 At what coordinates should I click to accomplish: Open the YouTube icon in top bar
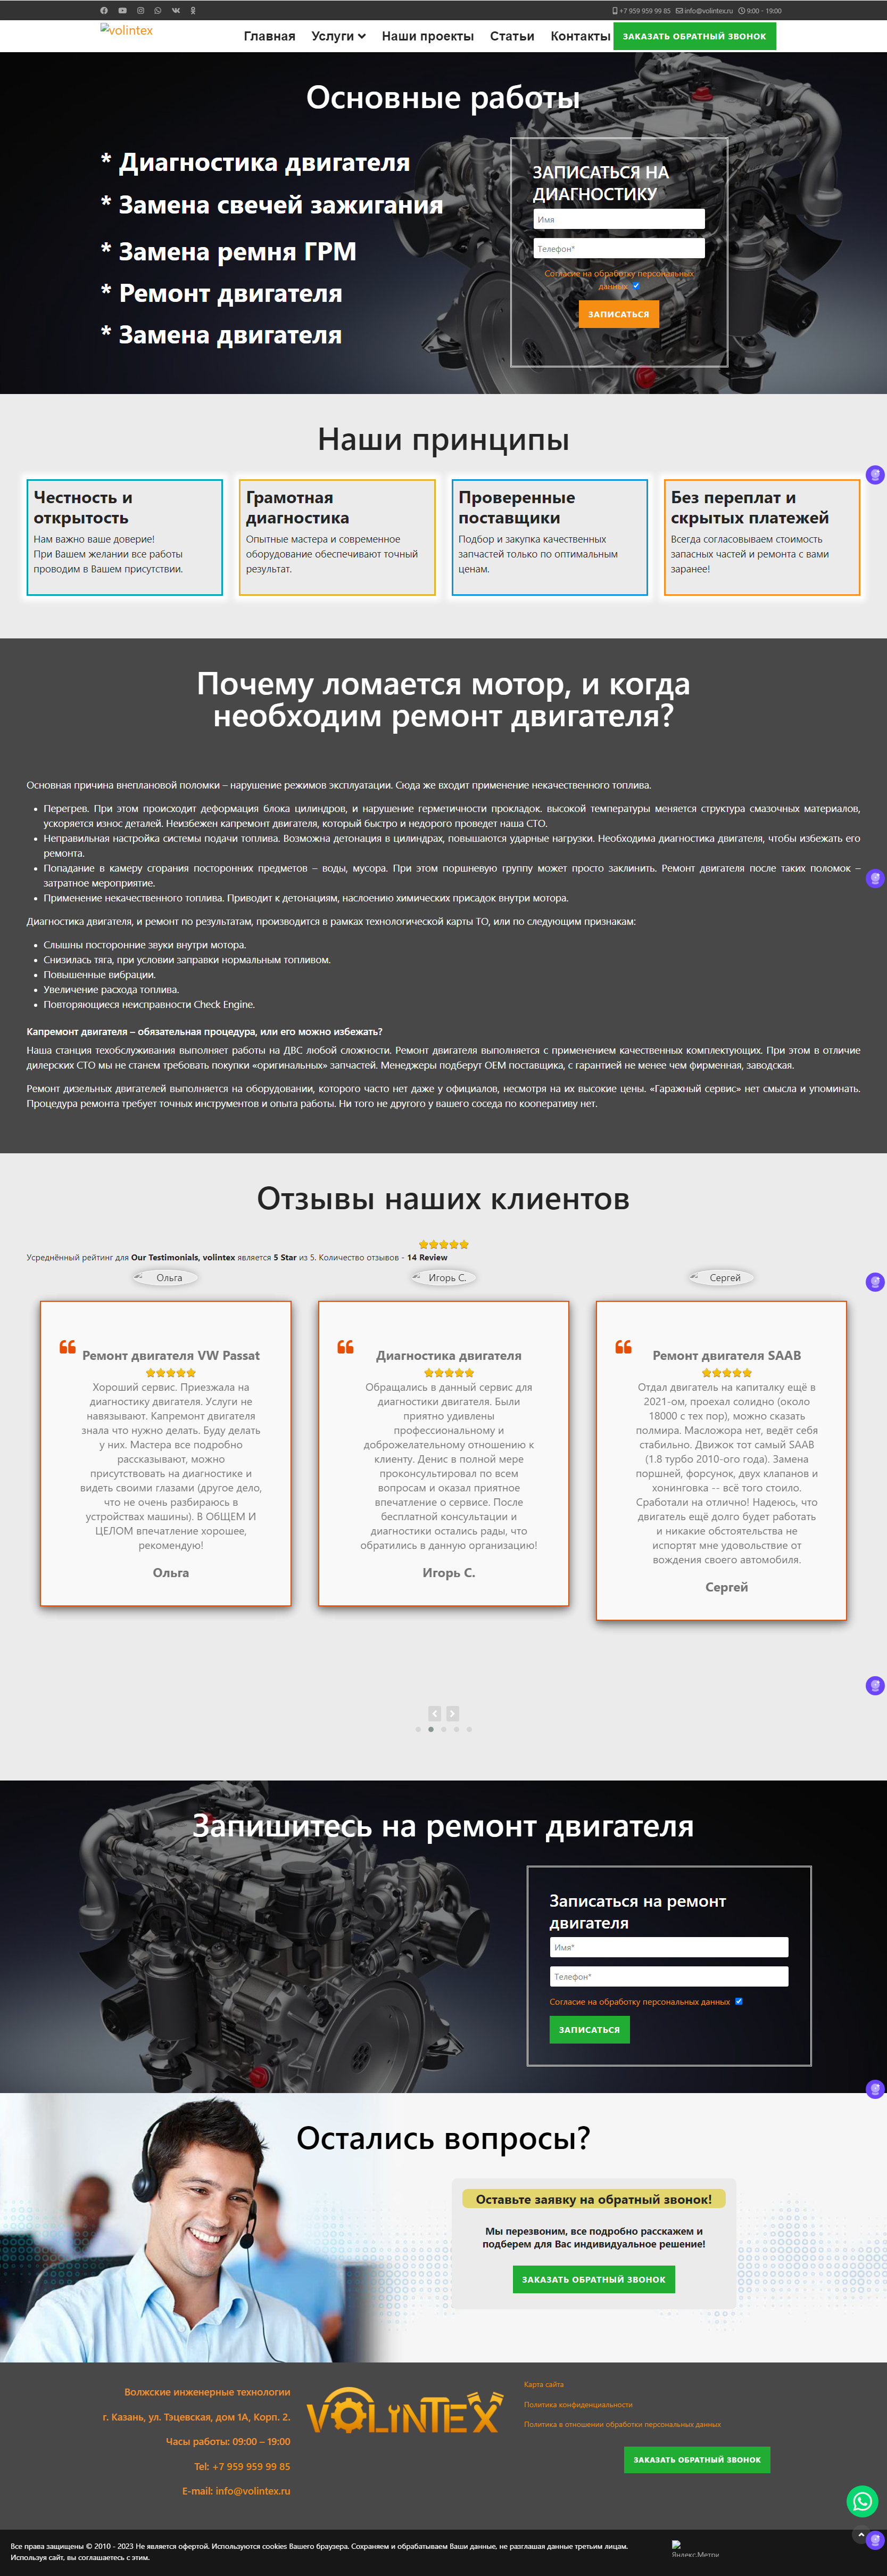[x=122, y=11]
